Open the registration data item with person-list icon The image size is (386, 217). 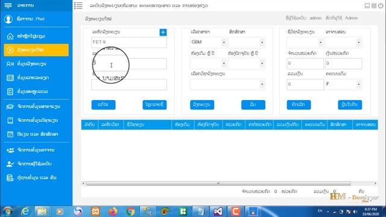tap(36, 64)
